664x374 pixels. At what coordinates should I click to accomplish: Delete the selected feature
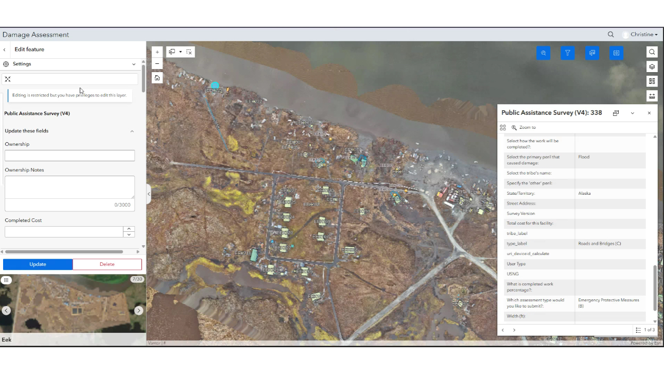[107, 264]
